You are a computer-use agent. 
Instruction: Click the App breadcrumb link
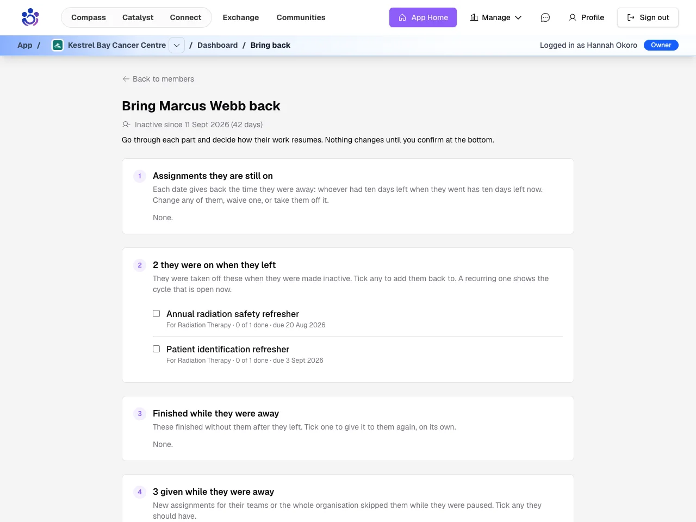click(x=25, y=45)
